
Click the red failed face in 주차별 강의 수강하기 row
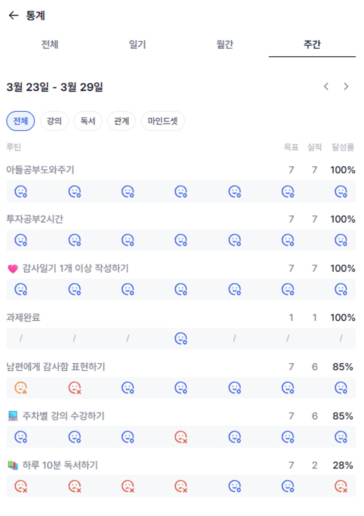[181, 437]
